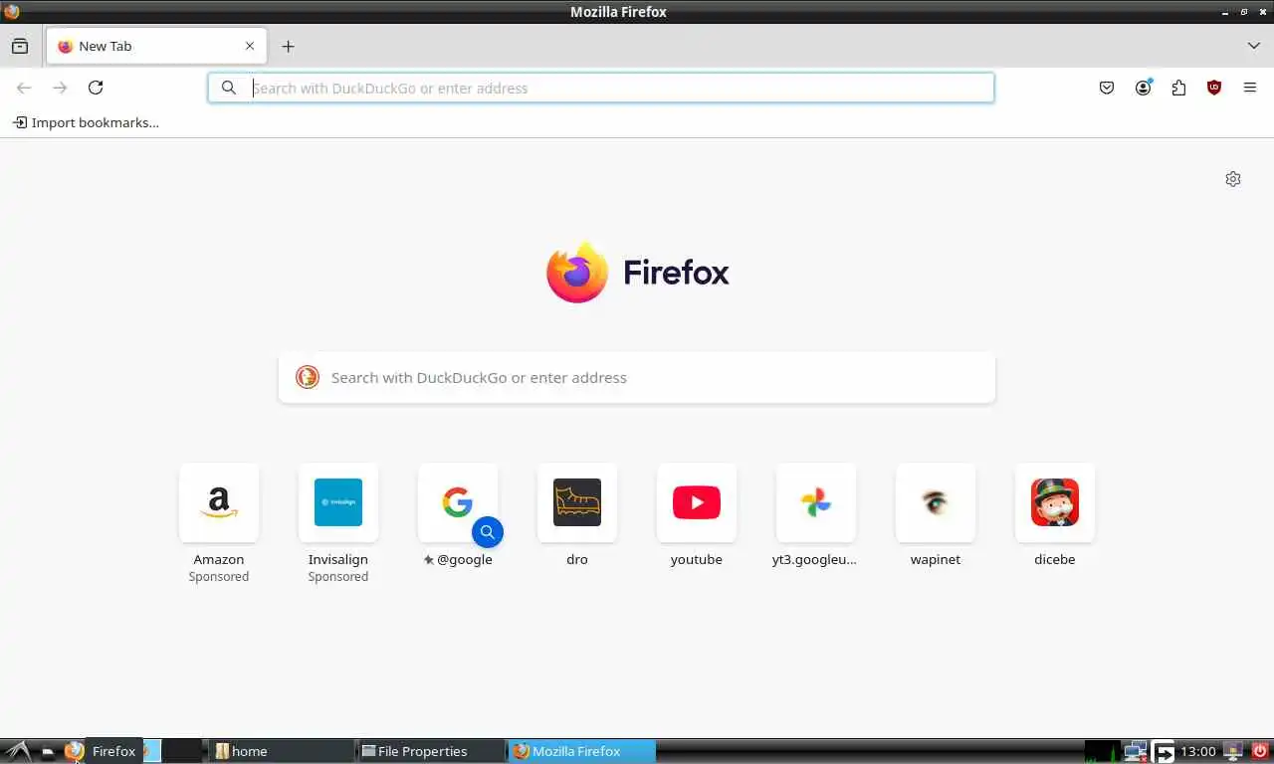Launch Firefox from taskbar launcher icon

tap(74, 751)
